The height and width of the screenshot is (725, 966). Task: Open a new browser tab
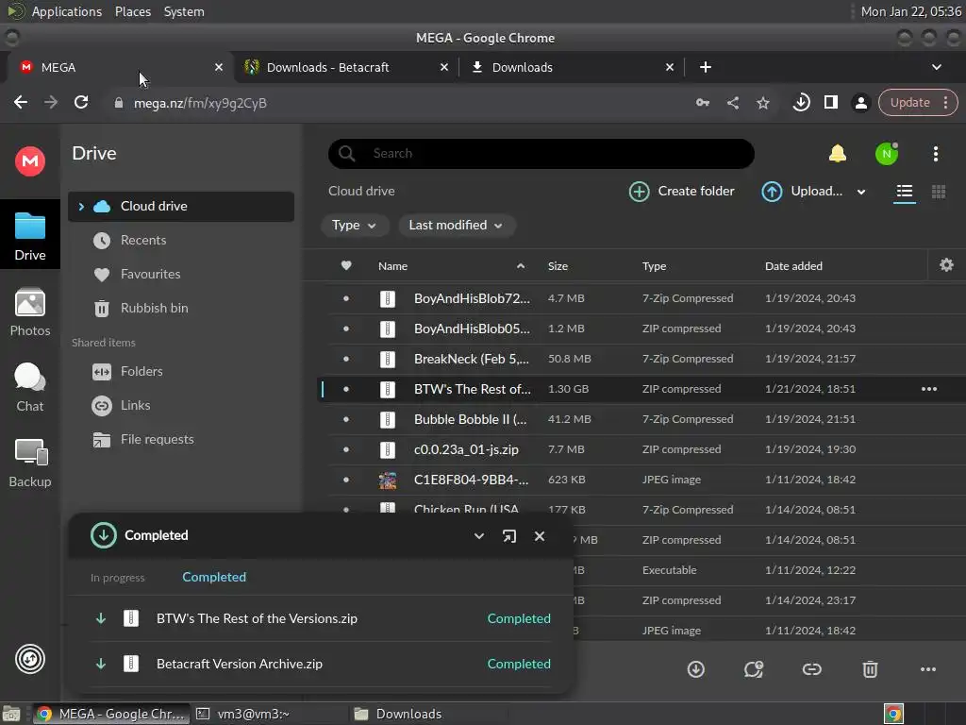[706, 67]
